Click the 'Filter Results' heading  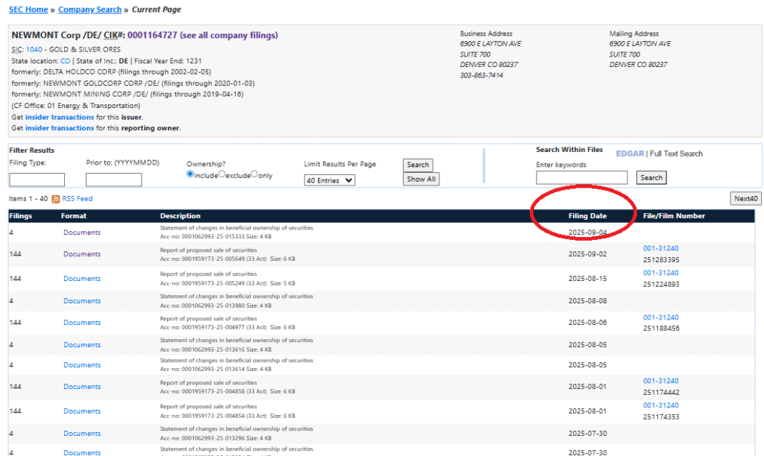[31, 151]
